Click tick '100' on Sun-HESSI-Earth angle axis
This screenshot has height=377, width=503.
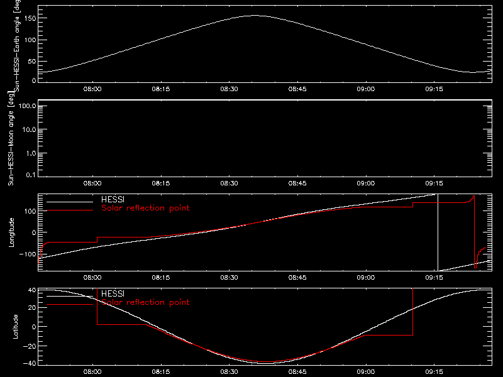click(x=30, y=40)
